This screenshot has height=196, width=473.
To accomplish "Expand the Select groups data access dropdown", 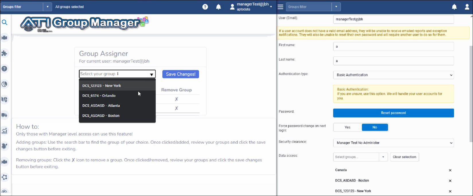I will tap(383, 157).
